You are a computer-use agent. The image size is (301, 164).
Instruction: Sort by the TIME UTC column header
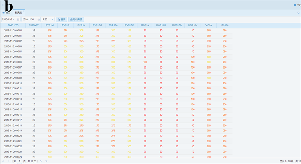pyautogui.click(x=13, y=25)
